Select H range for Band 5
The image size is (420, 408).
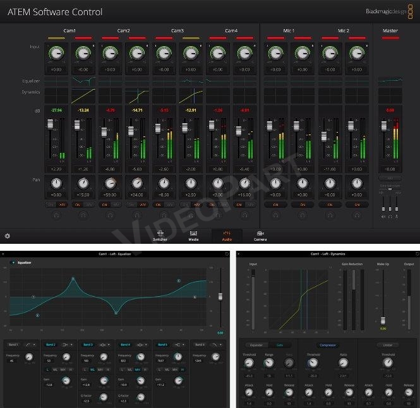pos(183,369)
